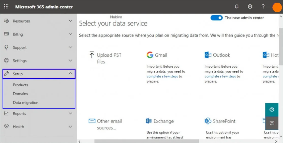Open the Data migration submenu item

(x=26, y=103)
